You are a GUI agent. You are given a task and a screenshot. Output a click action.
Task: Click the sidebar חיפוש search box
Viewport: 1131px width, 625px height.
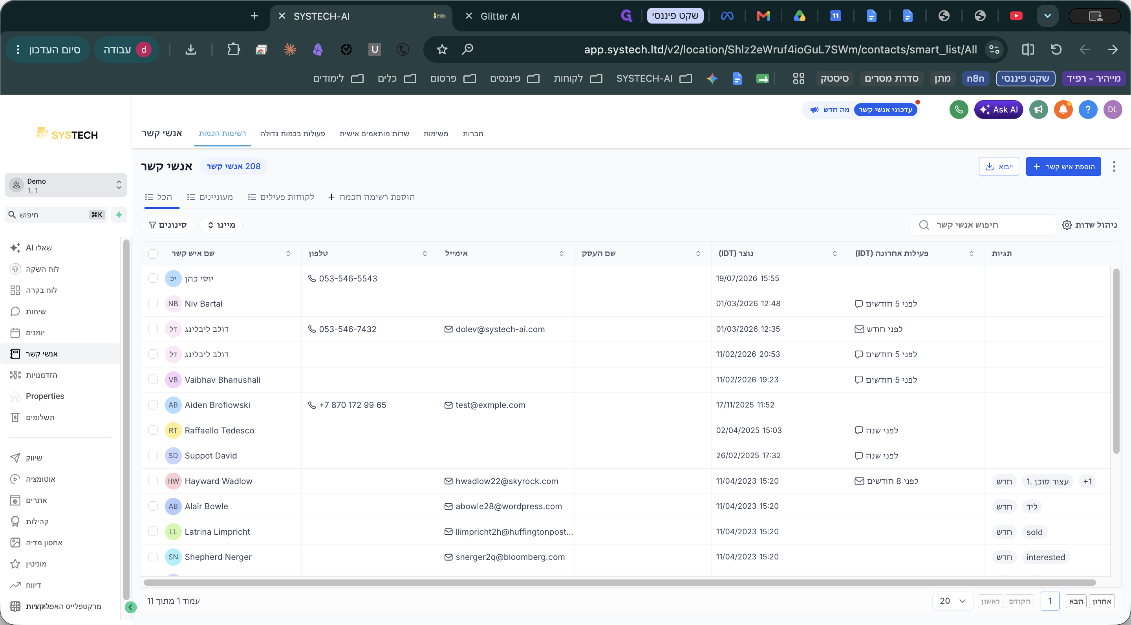56,215
